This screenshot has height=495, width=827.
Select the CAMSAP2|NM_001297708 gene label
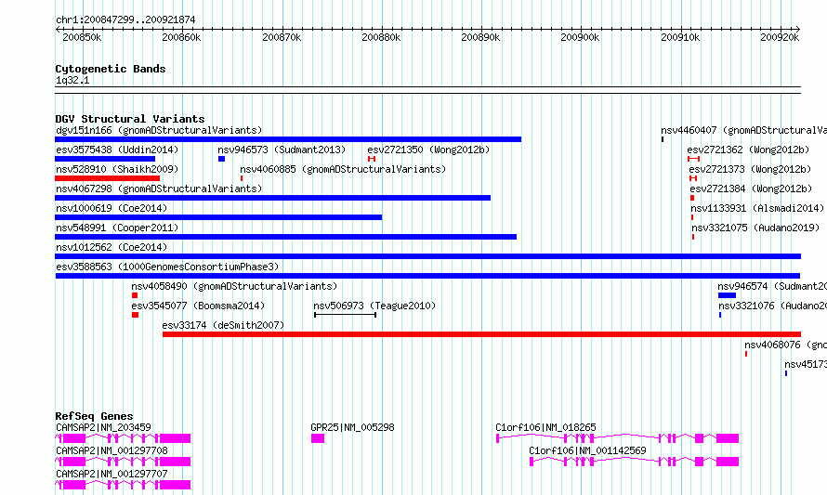(112, 450)
